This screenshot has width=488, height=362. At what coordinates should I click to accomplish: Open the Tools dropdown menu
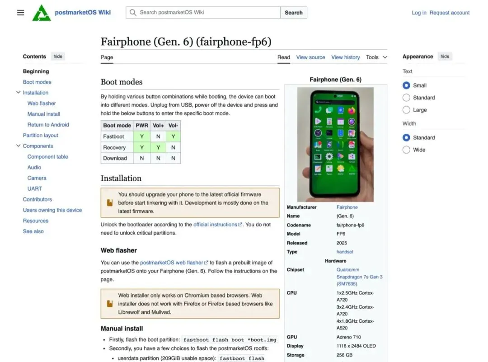click(376, 57)
